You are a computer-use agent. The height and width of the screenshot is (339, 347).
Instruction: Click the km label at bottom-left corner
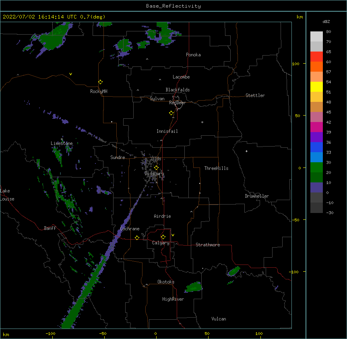(x=6, y=335)
